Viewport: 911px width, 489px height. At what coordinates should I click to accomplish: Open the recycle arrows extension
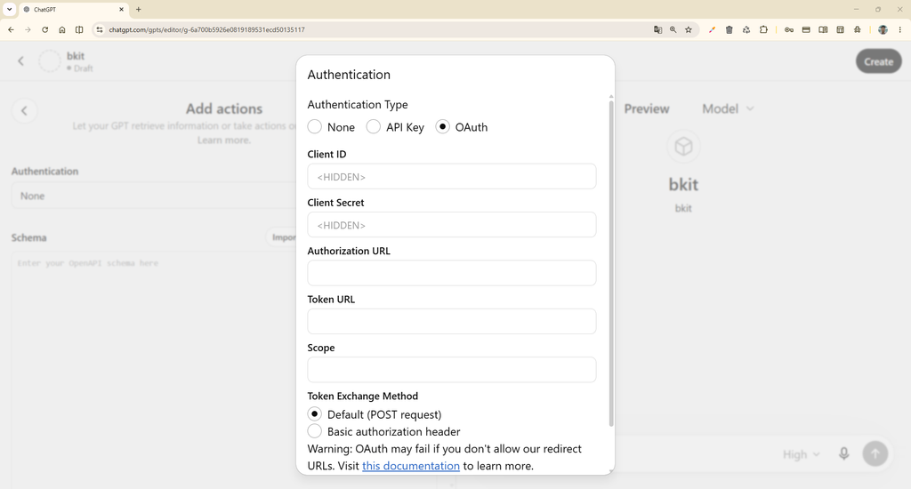coord(746,29)
